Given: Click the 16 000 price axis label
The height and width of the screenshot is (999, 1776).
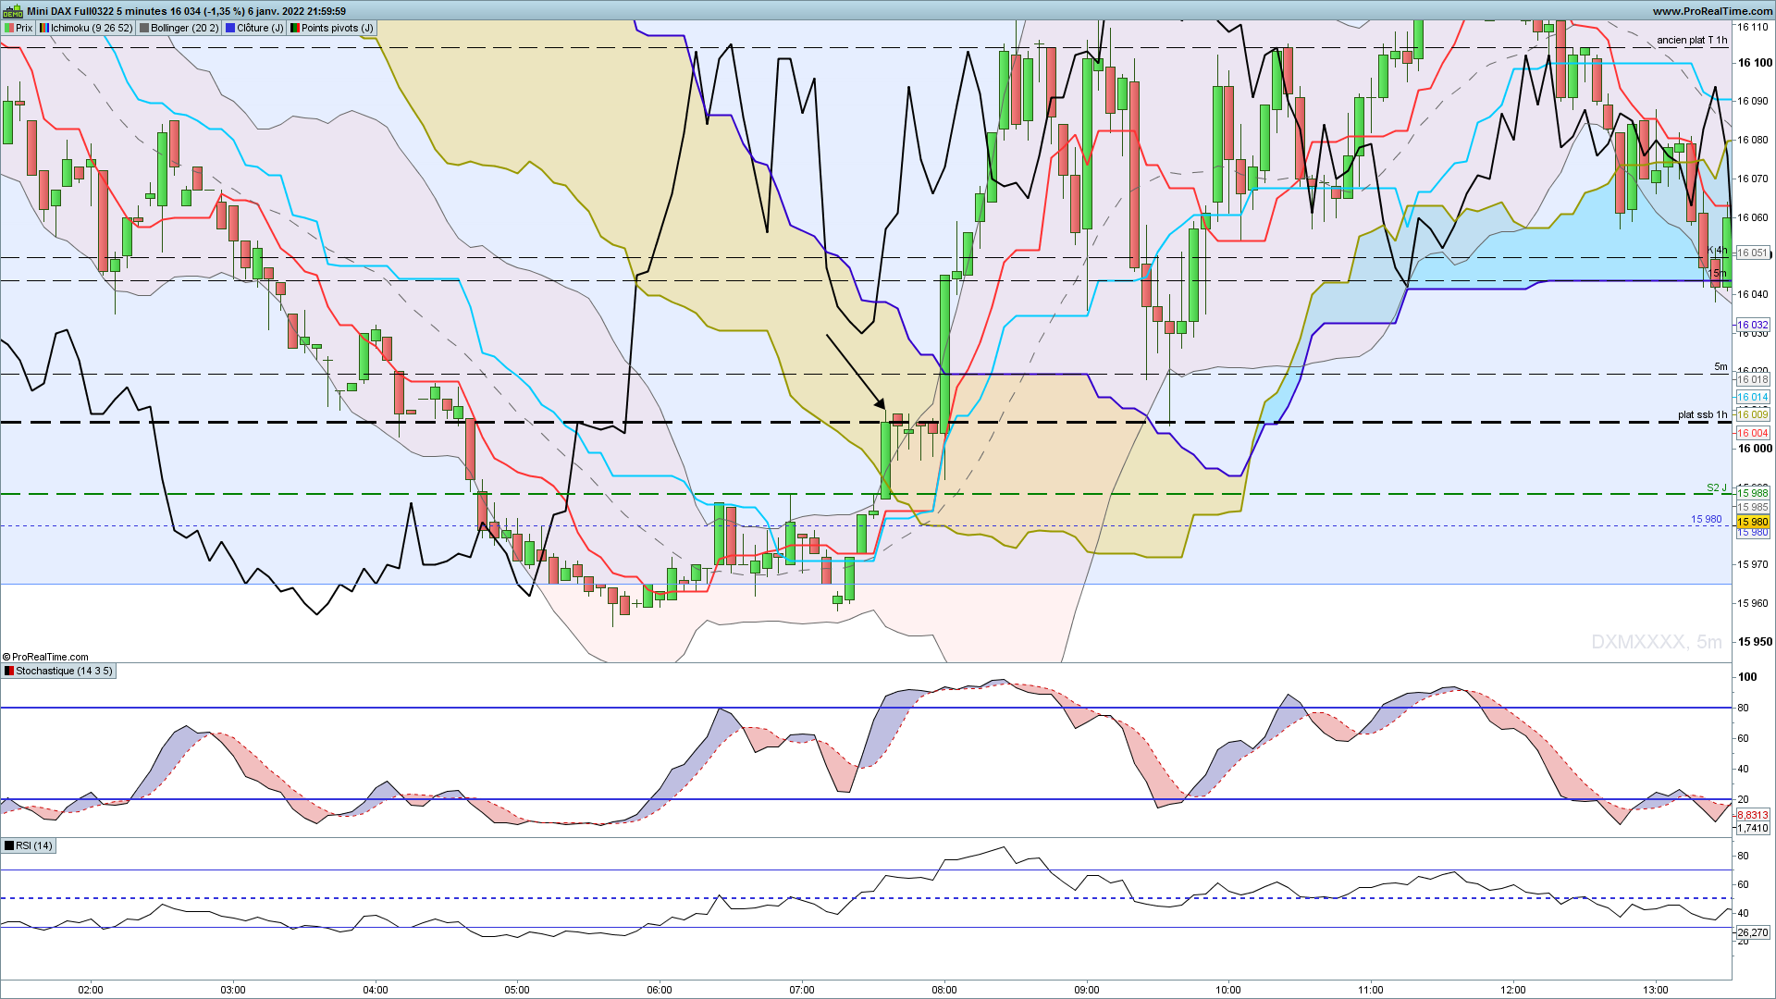Looking at the screenshot, I should coord(1755,449).
